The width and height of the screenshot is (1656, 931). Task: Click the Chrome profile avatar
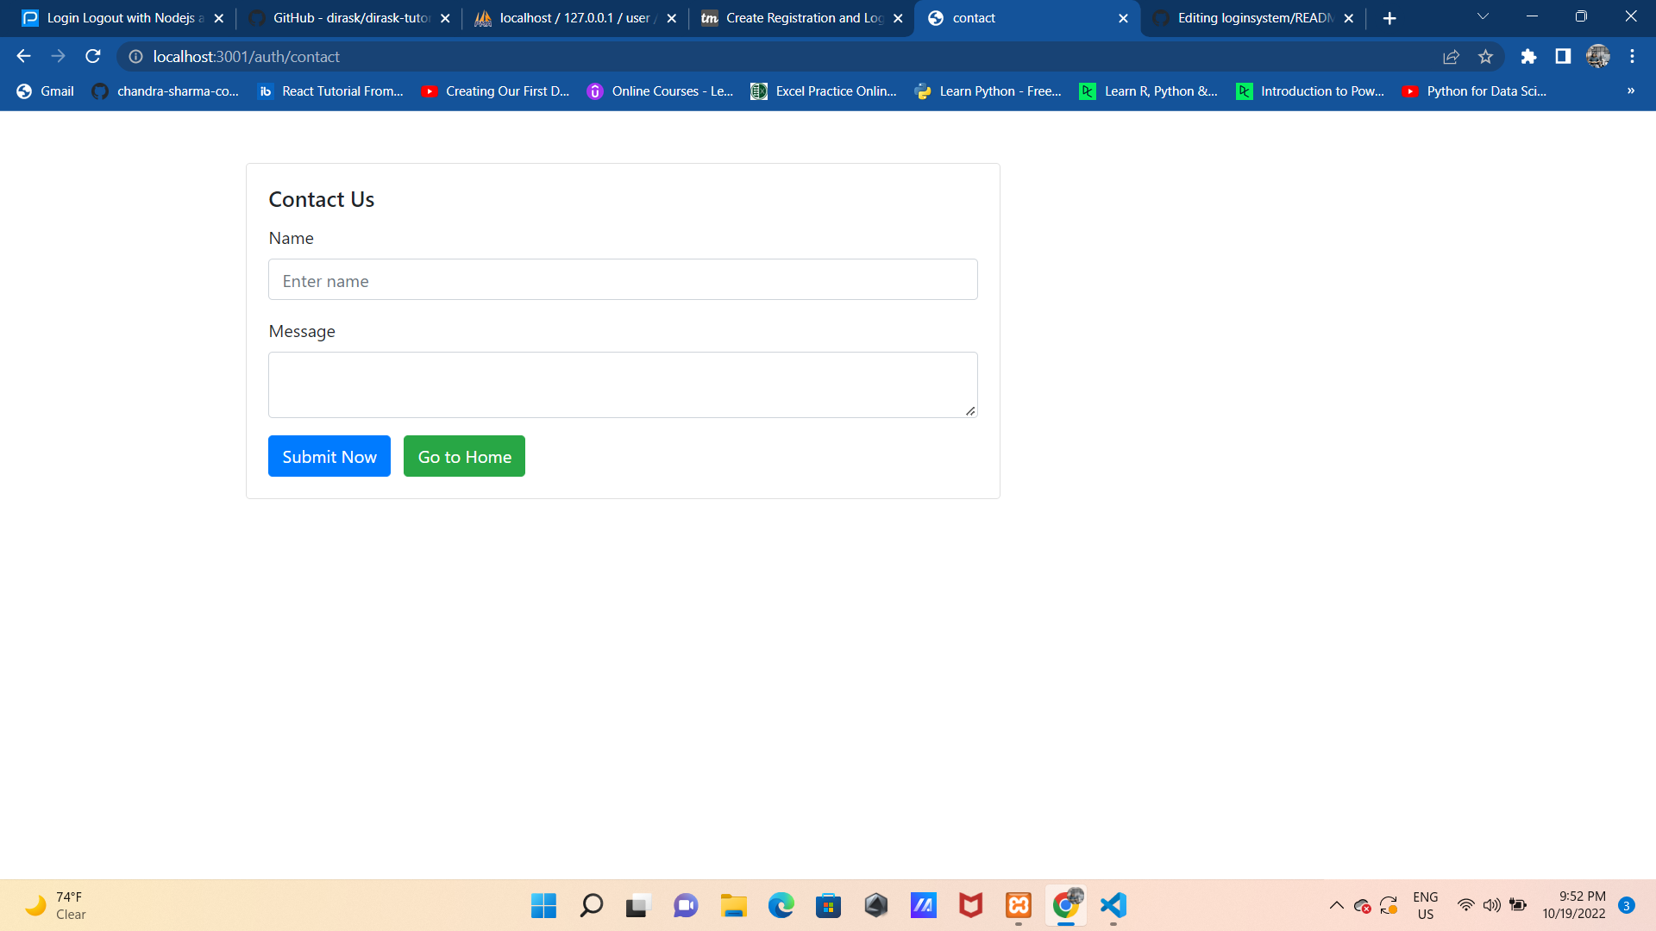(x=1598, y=56)
